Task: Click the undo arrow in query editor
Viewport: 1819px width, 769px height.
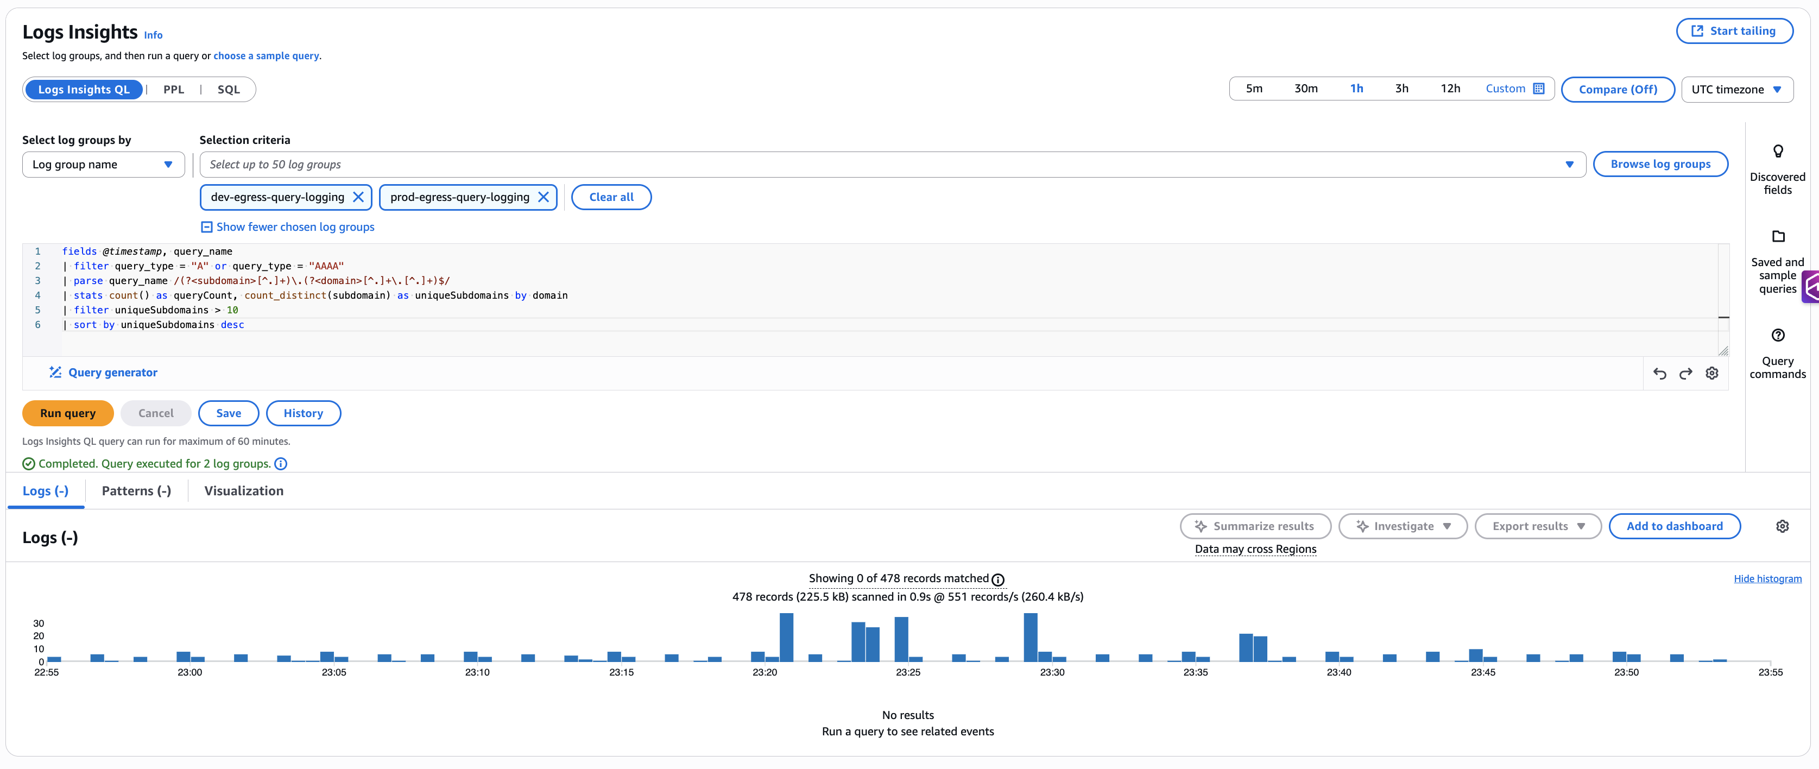Action: (1659, 374)
